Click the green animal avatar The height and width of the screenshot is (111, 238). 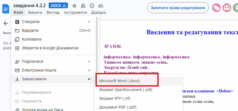point(236,8)
